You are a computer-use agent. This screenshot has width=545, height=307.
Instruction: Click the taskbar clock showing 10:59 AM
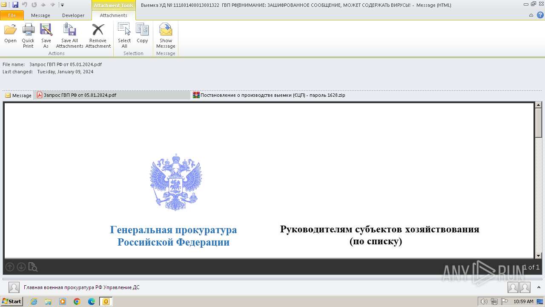click(523, 301)
